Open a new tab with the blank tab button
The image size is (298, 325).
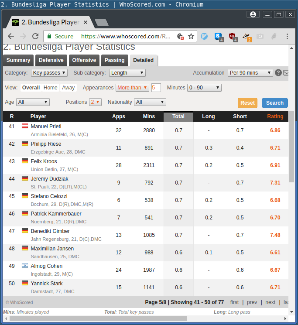102,22
